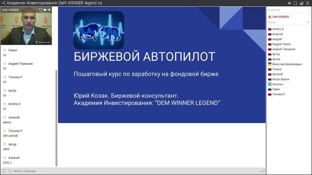This screenshot has width=312, height=175.
Task: Click the chat icon beside Dmitriy K message
Action: (x=5, y=104)
